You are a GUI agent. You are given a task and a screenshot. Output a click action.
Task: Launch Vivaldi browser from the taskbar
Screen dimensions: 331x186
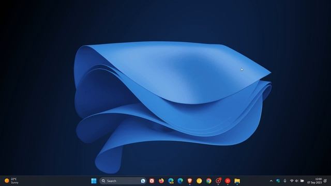tap(152, 181)
